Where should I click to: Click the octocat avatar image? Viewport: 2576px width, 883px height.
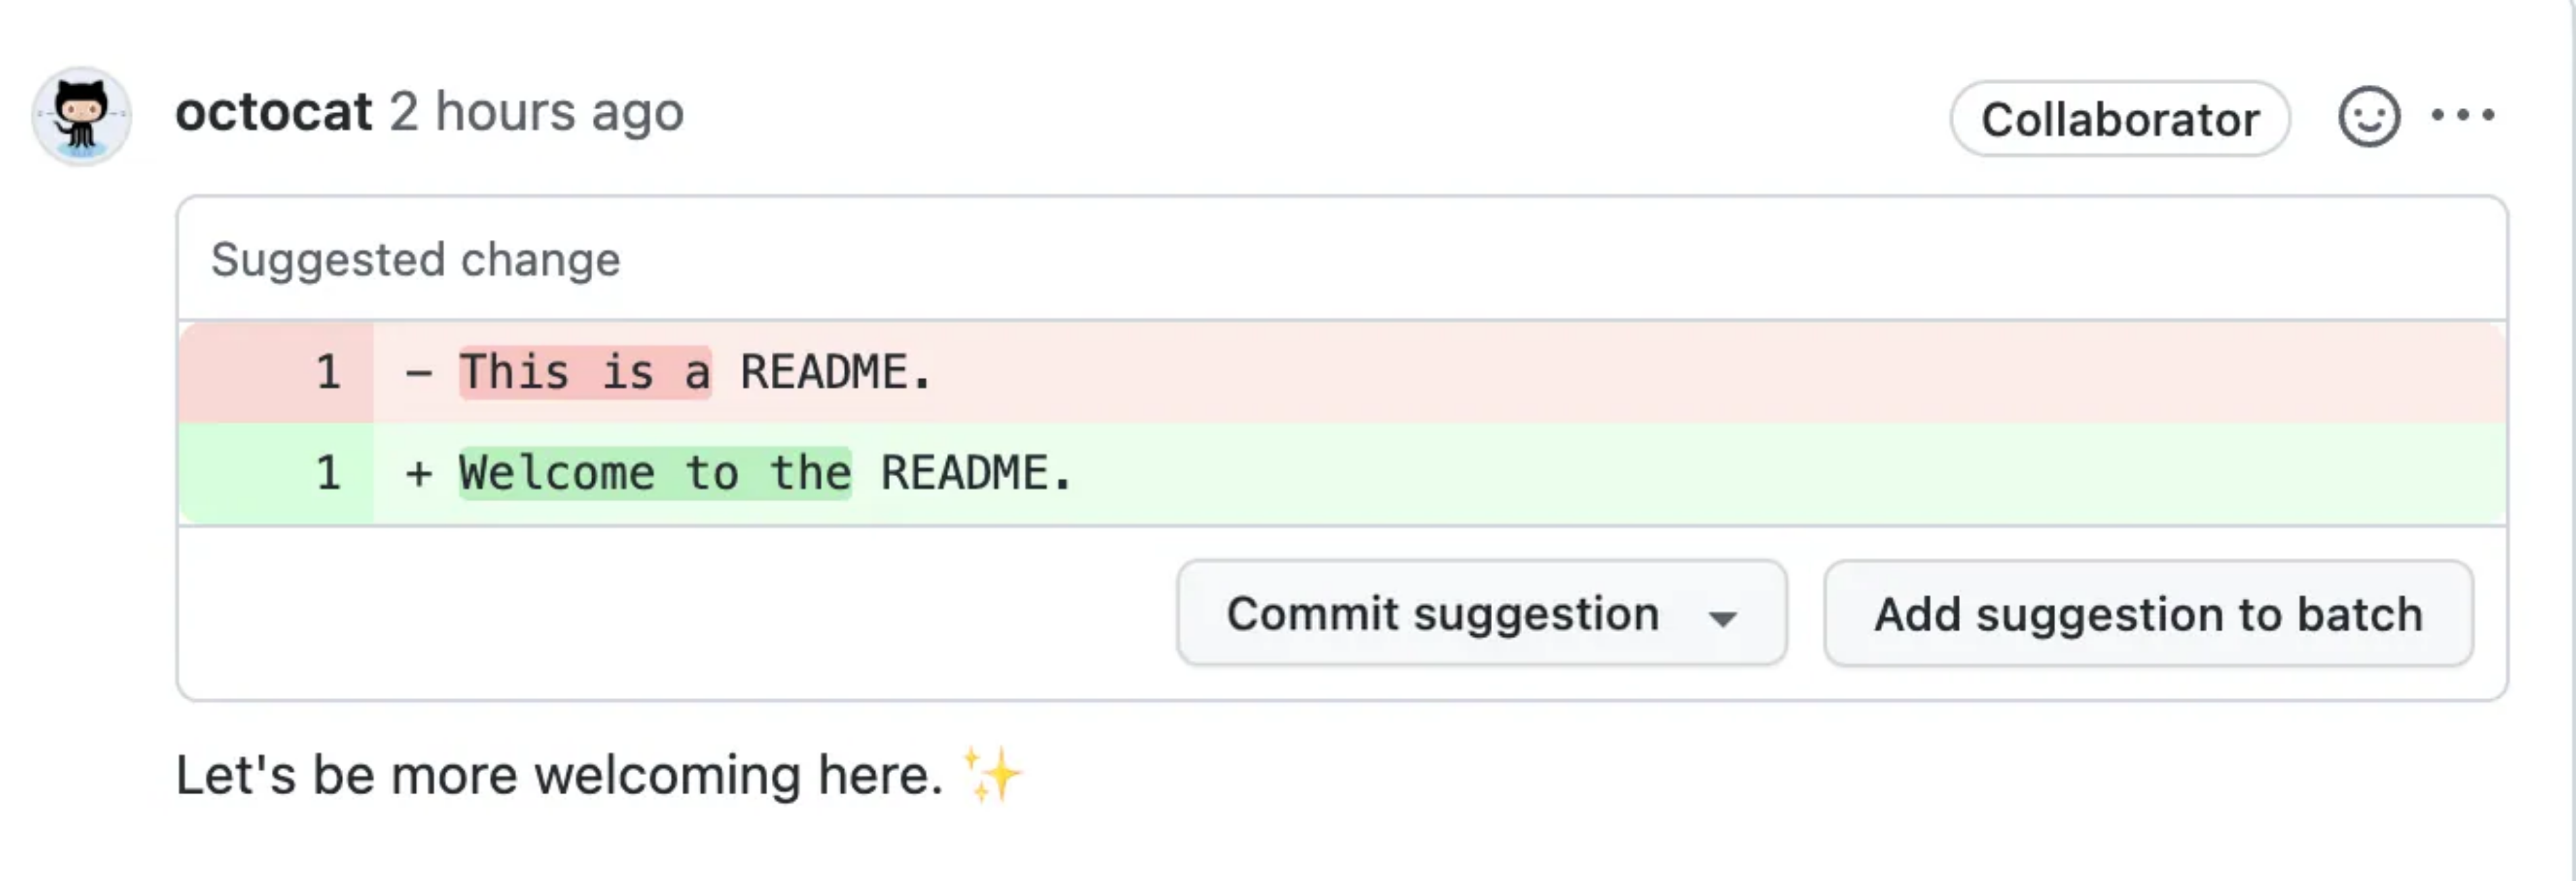81,116
